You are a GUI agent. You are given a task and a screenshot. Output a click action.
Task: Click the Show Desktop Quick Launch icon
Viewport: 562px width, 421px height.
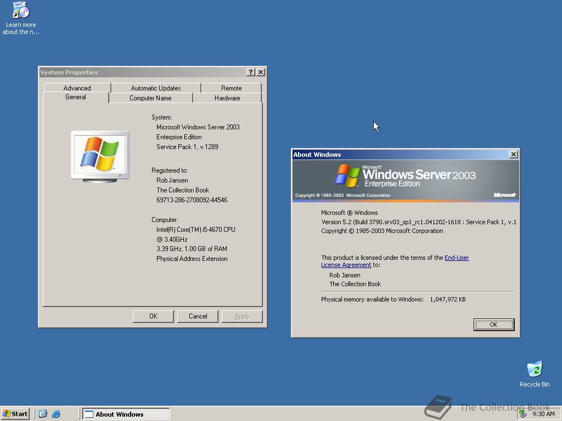pos(43,414)
